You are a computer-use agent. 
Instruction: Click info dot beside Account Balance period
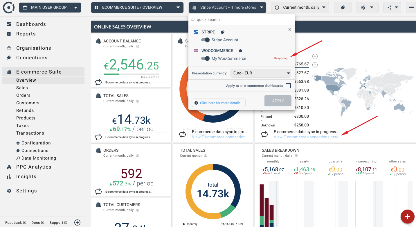click(x=138, y=47)
